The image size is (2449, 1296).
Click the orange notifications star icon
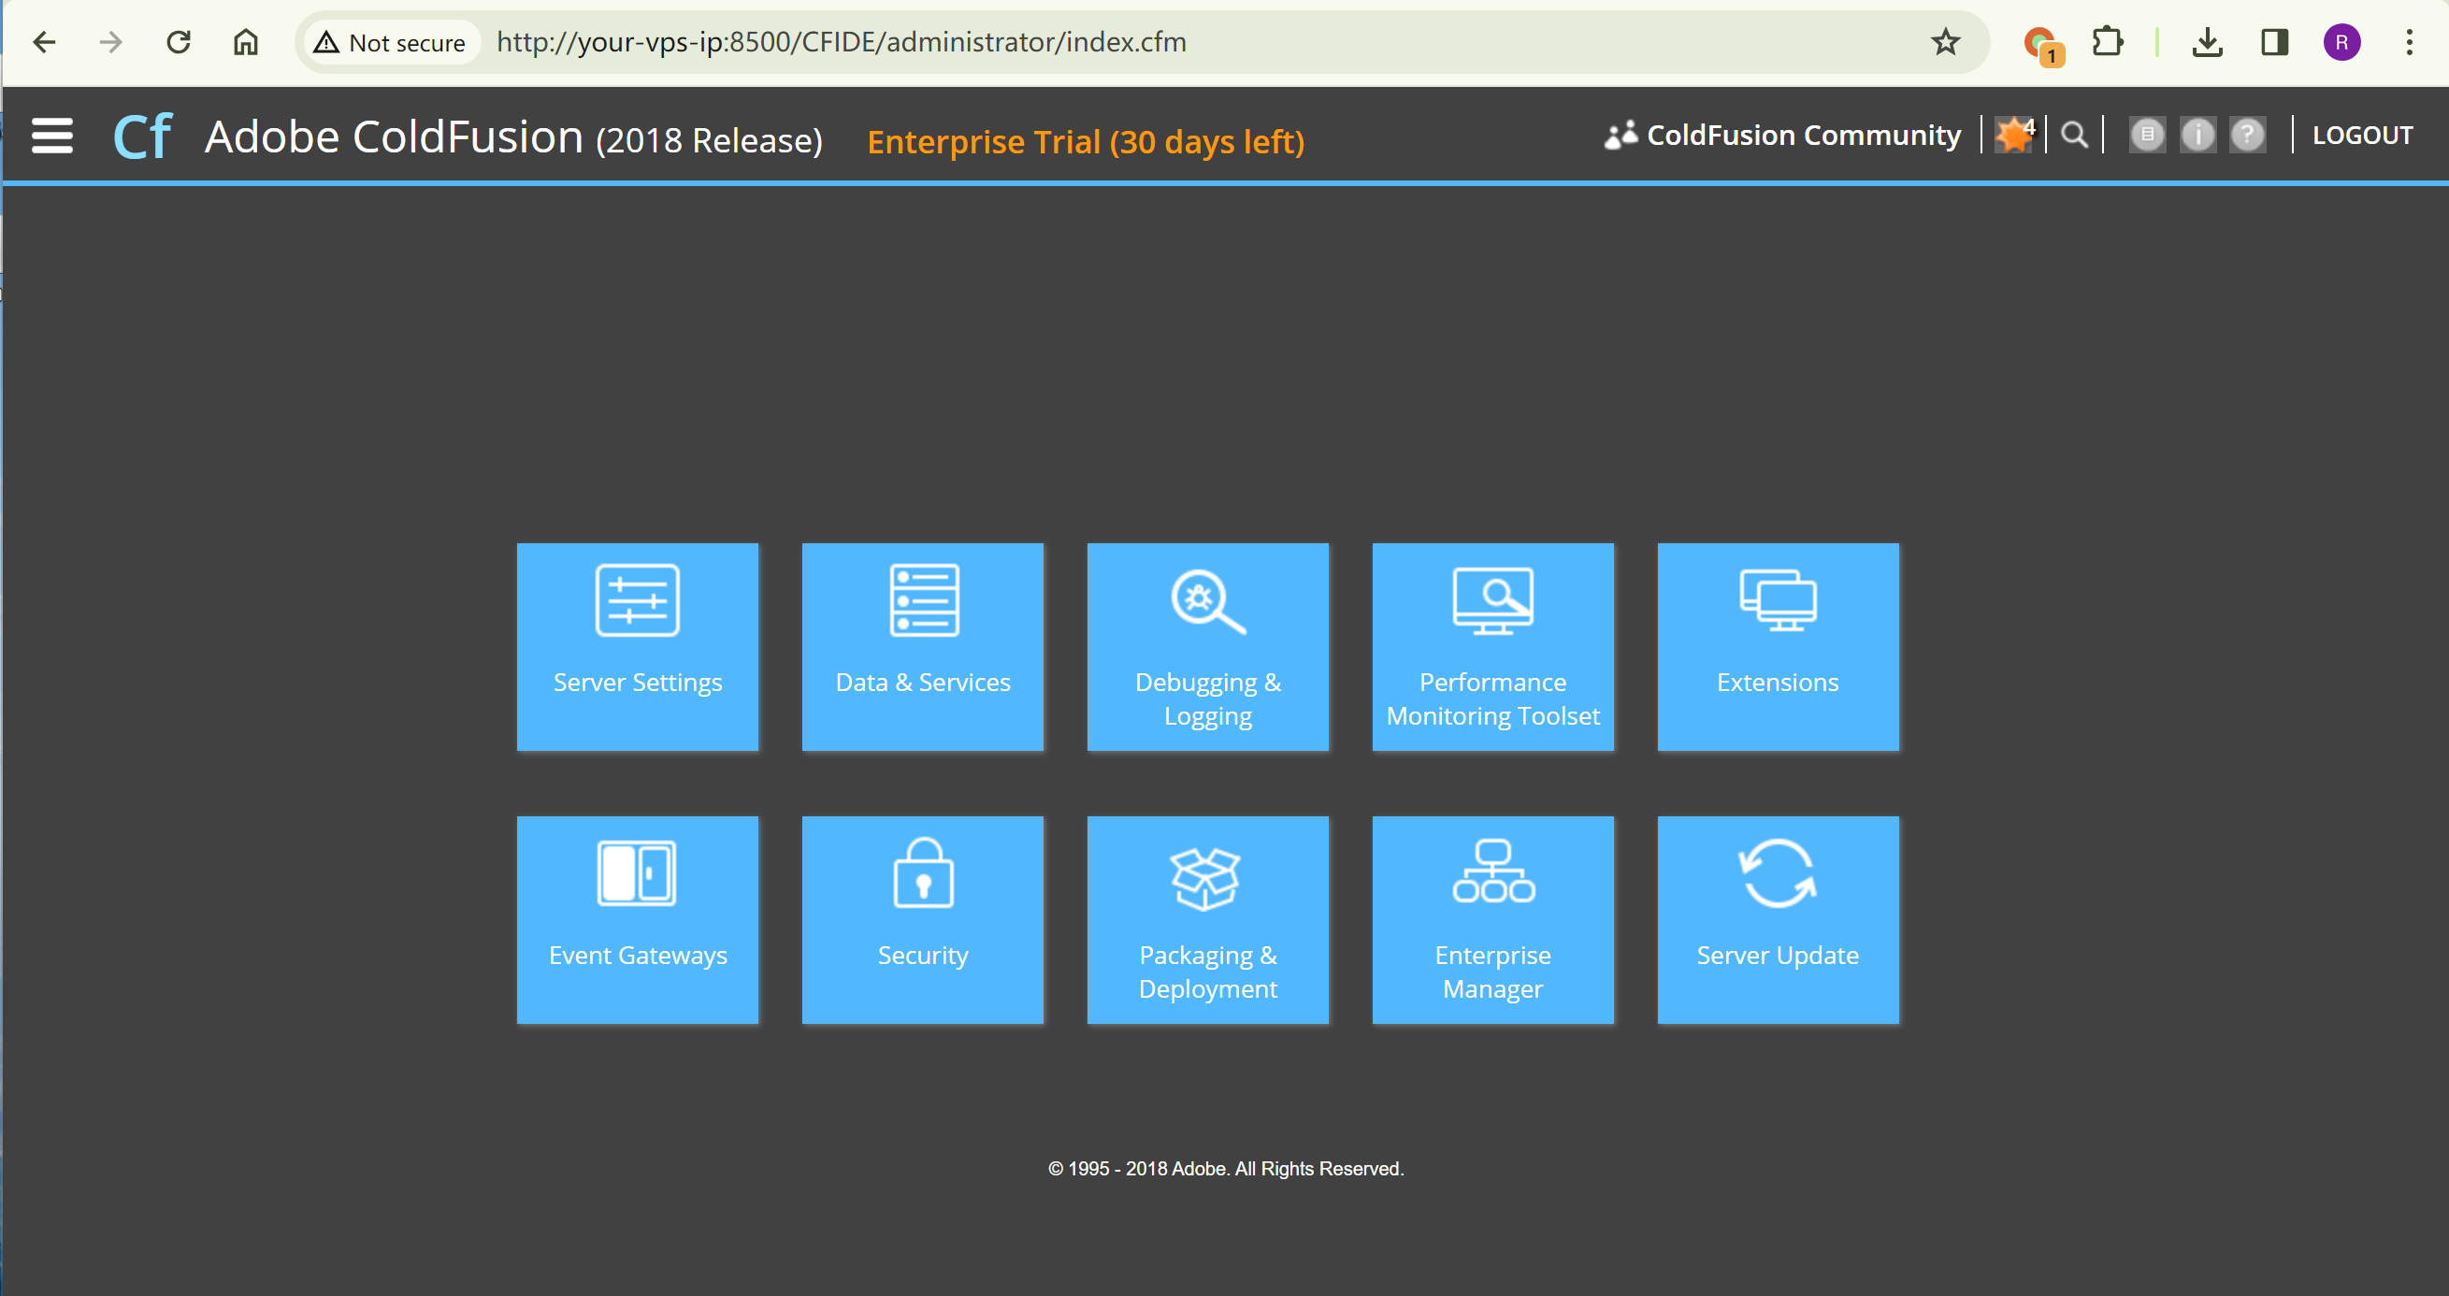coord(2013,134)
